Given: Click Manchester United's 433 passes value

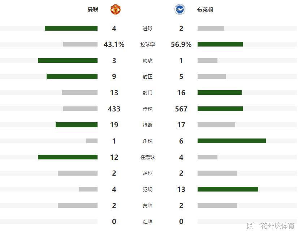Looking at the screenshot, I should click(x=114, y=109).
